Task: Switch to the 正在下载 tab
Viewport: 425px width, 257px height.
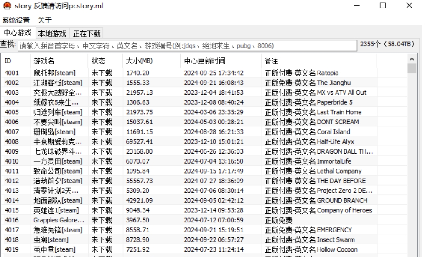Action: pyautogui.click(x=87, y=33)
